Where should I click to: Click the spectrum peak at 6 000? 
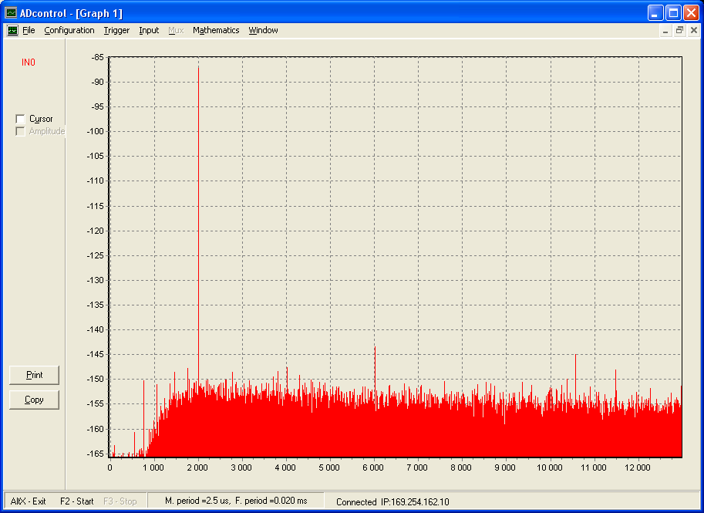pyautogui.click(x=375, y=370)
